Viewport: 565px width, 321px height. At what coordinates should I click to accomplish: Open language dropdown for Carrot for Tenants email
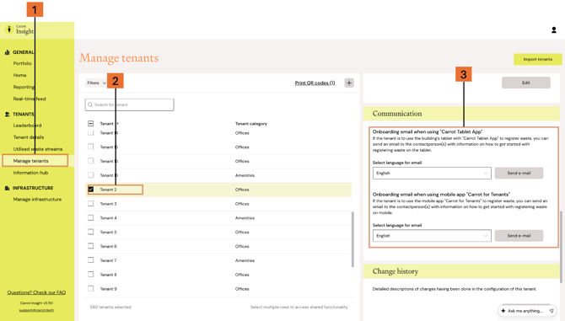(x=432, y=236)
